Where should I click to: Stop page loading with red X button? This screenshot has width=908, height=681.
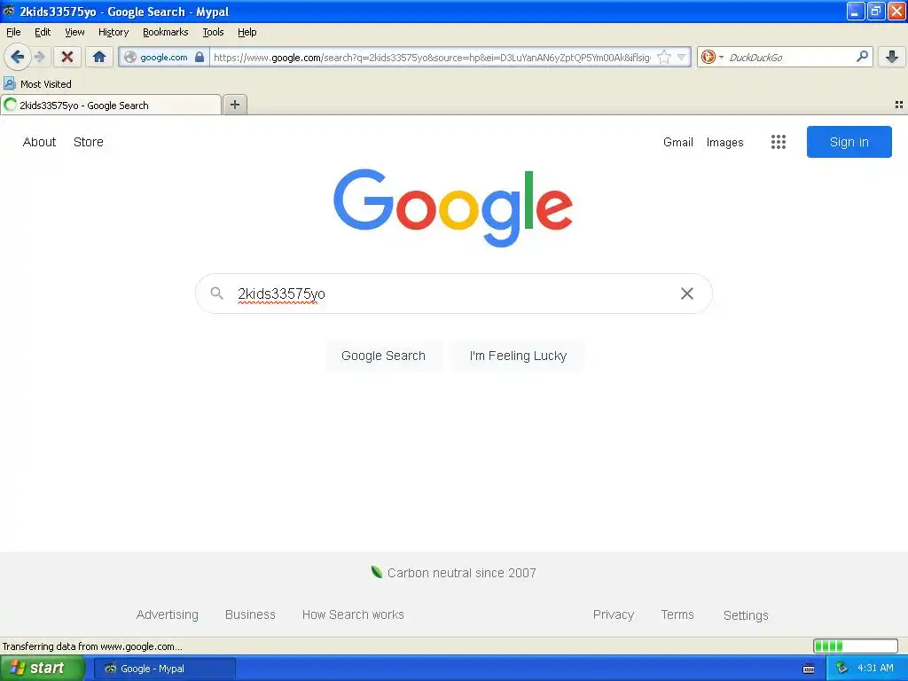click(x=67, y=57)
